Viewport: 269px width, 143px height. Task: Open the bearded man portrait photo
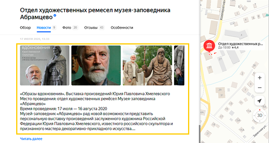96,65
